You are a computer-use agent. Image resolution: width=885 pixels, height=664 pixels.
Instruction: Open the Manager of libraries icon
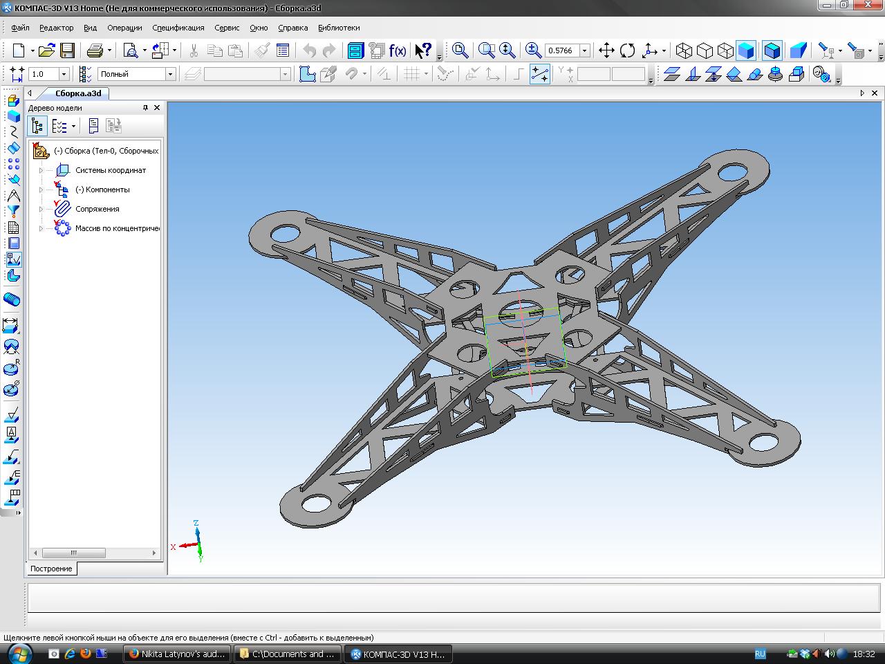pos(355,50)
